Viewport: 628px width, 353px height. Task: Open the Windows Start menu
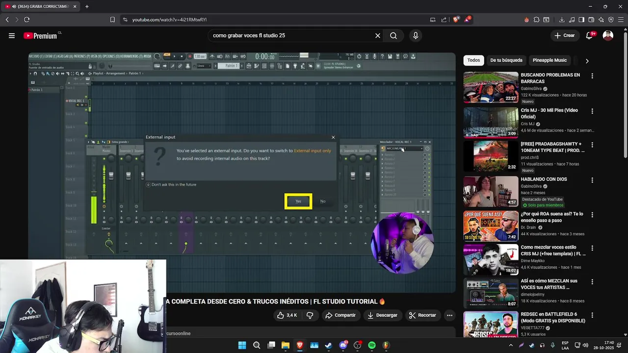(x=242, y=345)
